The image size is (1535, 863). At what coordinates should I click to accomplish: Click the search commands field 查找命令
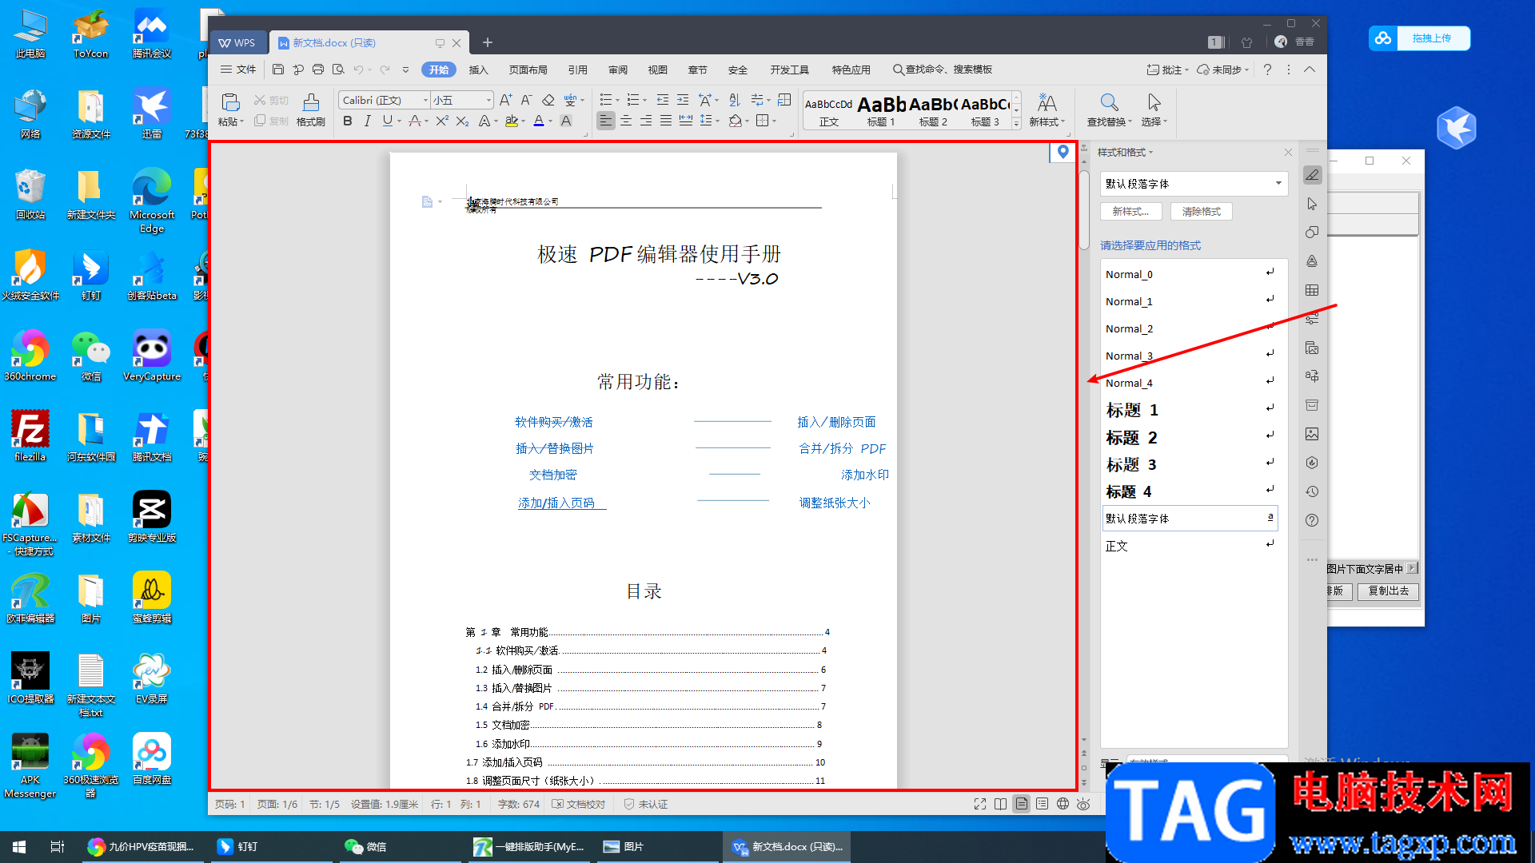[x=943, y=70]
